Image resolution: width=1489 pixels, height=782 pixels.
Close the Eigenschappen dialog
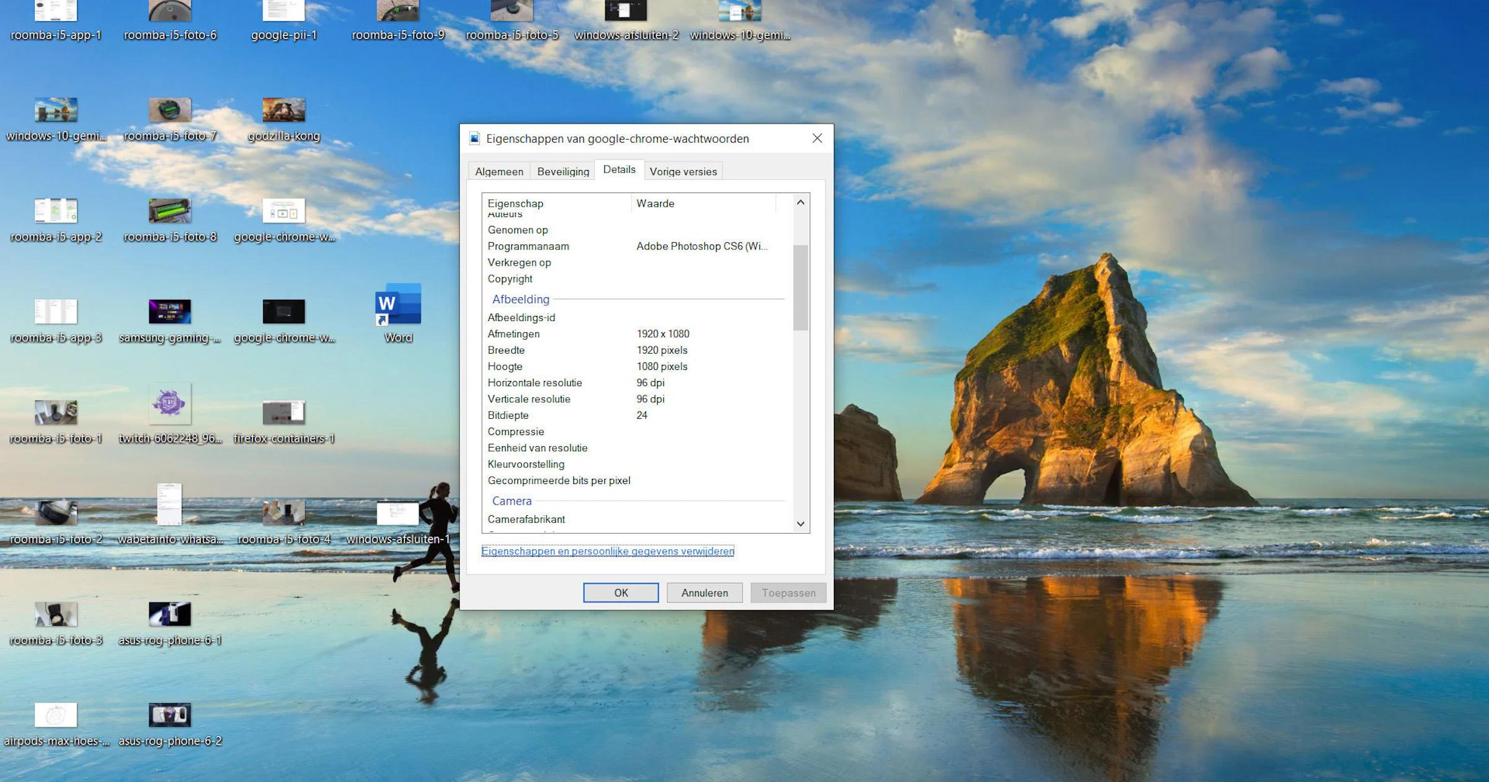pyautogui.click(x=817, y=138)
